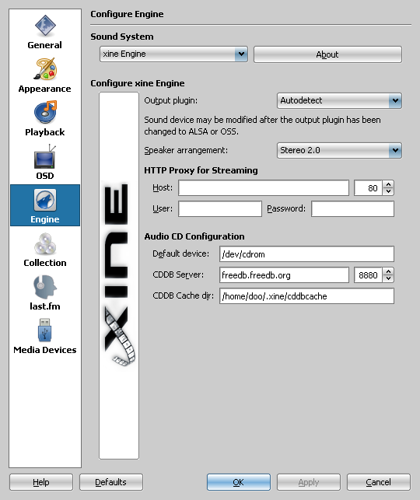Click the Default device label
This screenshot has width=420, height=500.
[x=181, y=253]
